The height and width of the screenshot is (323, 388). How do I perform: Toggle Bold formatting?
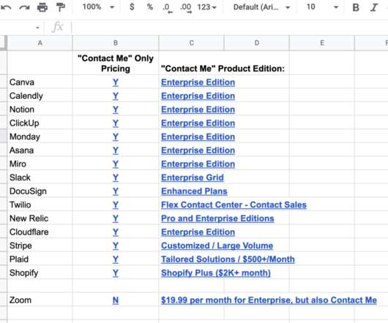click(356, 7)
